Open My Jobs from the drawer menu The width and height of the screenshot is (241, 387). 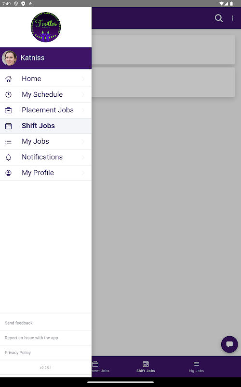(46, 142)
